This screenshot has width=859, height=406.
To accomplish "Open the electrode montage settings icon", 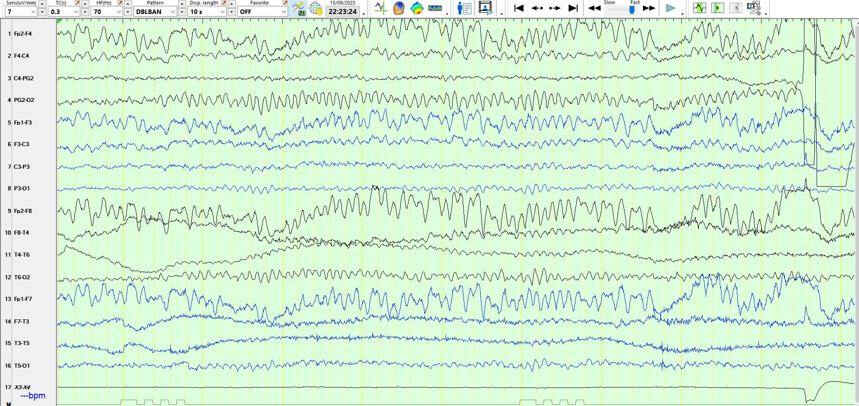I will point(315,8).
